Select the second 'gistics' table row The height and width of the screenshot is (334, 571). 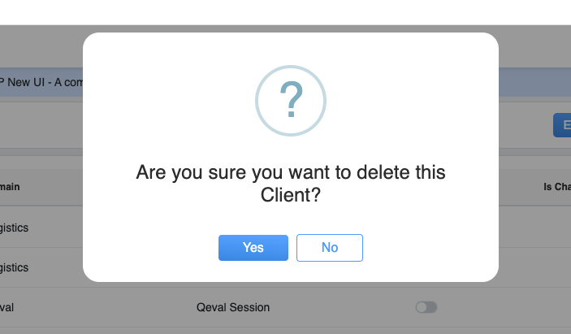(15, 267)
